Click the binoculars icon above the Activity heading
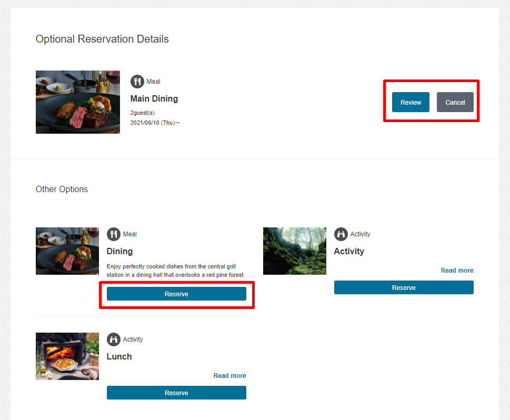Screen dimensions: 510x420 341,234
